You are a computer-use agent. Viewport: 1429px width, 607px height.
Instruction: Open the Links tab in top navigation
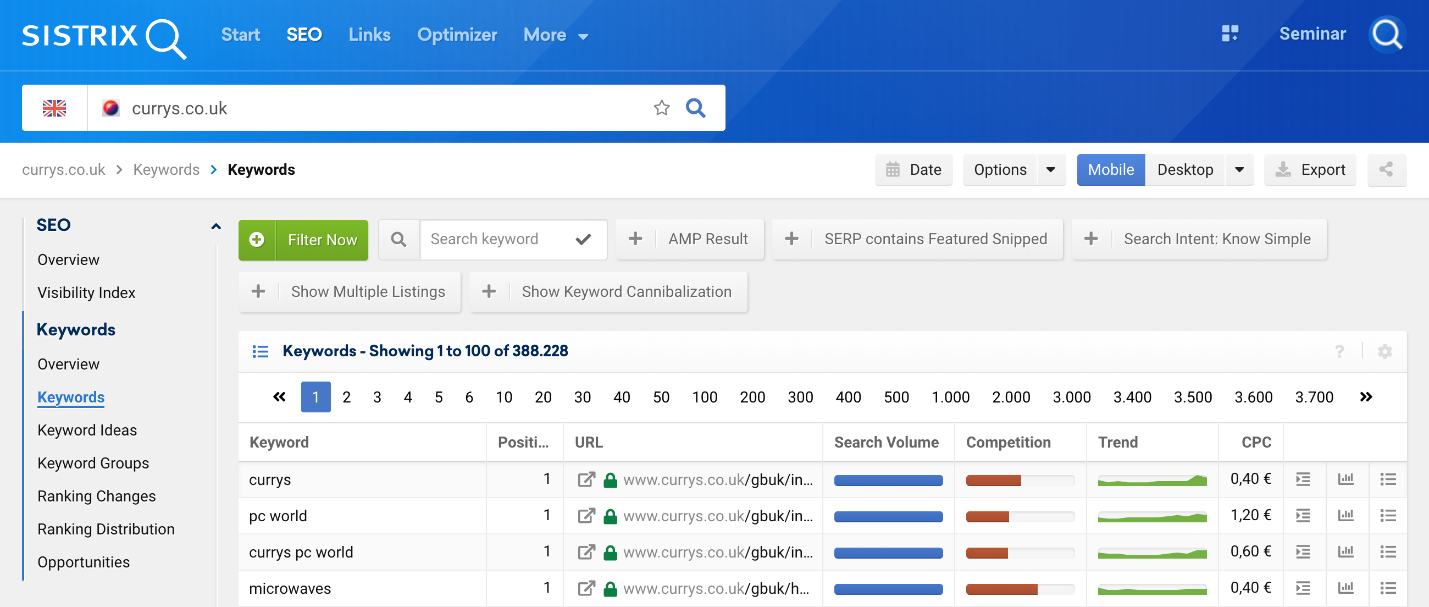click(369, 35)
